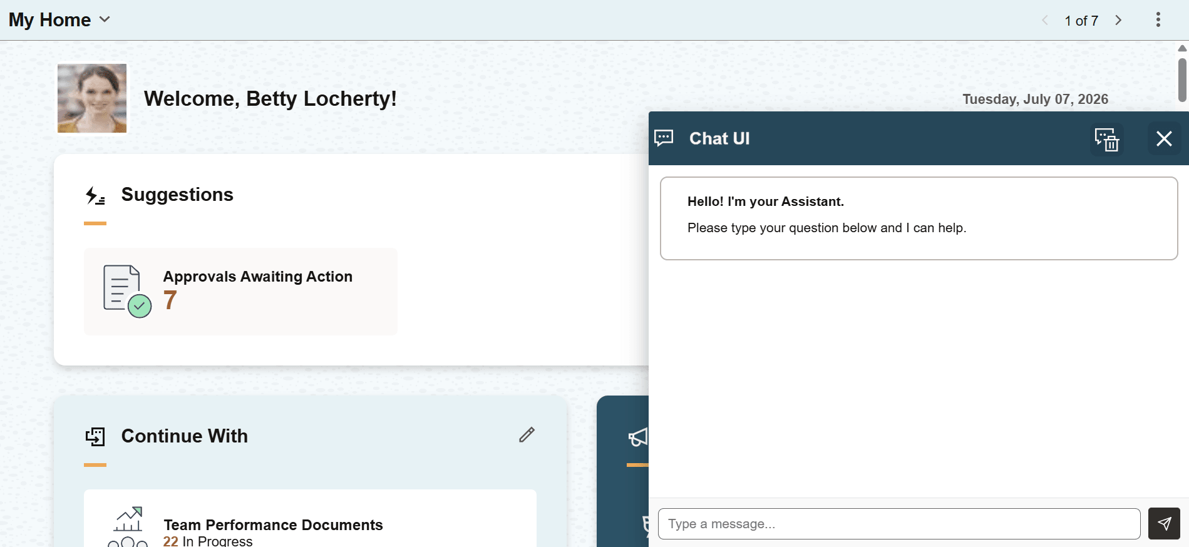
Task: Click the date 'Tuesday, July 07, 2026'
Action: coord(1035,99)
